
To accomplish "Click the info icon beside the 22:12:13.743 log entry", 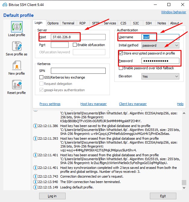I will point(35,176).
